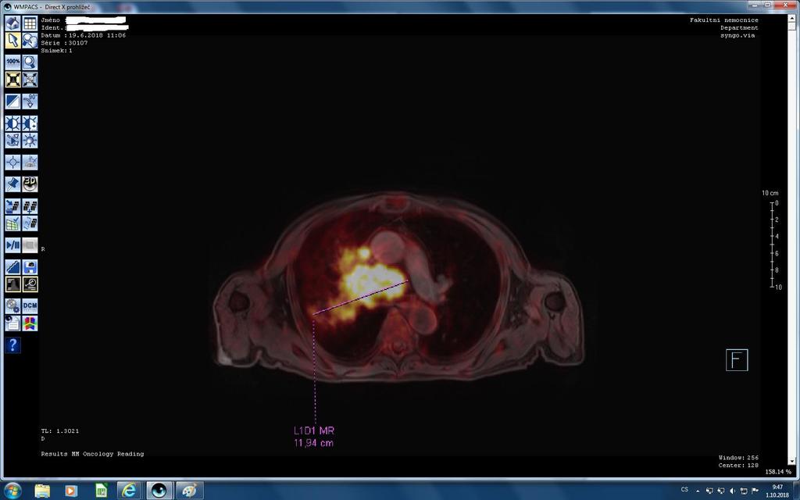Select the crosshair target tool
The image size is (800, 500).
click(x=12, y=162)
